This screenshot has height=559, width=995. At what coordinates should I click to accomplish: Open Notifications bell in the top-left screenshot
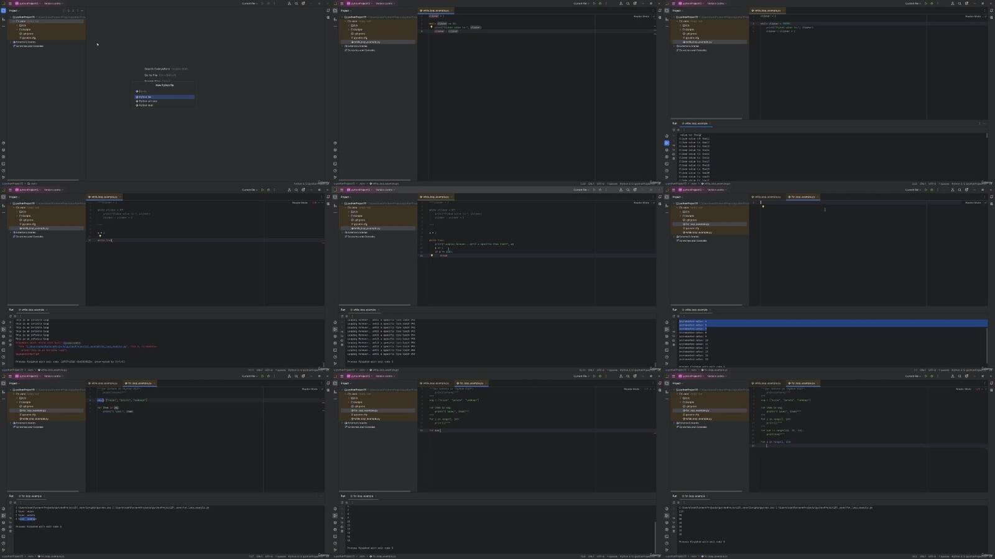(328, 11)
